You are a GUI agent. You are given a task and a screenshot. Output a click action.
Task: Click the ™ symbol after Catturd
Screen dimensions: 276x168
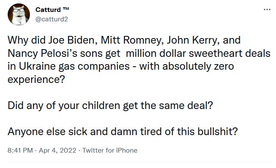click(66, 9)
